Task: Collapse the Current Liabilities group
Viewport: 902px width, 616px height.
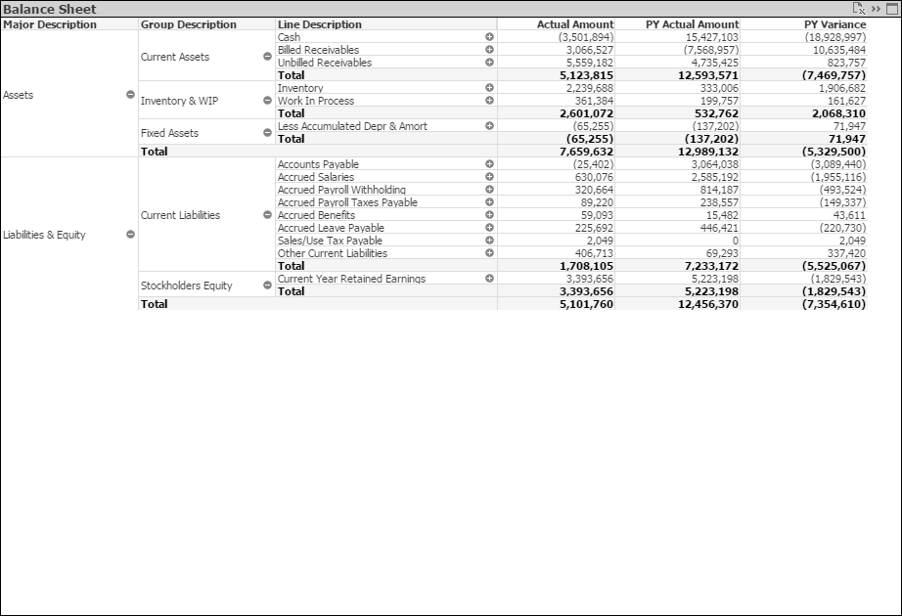Action: [x=267, y=215]
